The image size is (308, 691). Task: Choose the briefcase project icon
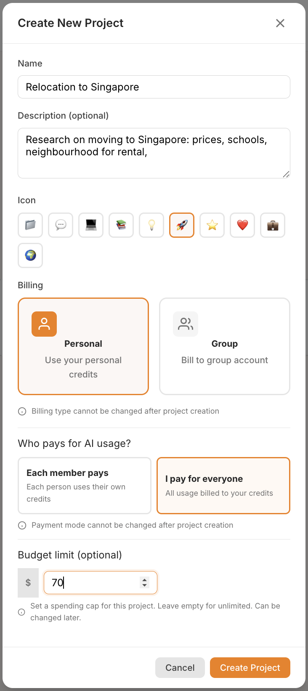pyautogui.click(x=273, y=225)
